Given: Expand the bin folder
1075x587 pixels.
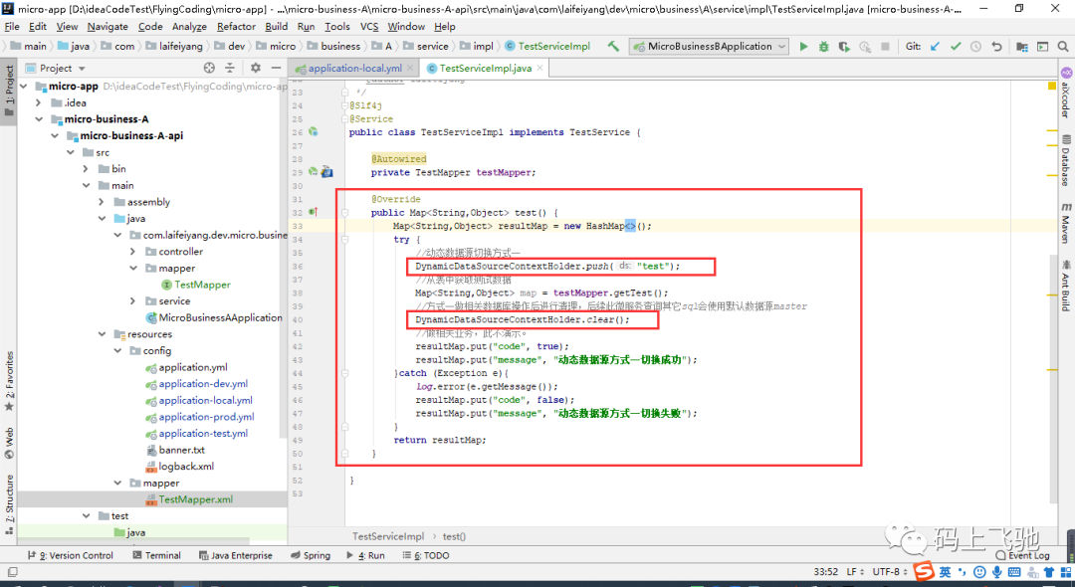Looking at the screenshot, I should (x=86, y=168).
